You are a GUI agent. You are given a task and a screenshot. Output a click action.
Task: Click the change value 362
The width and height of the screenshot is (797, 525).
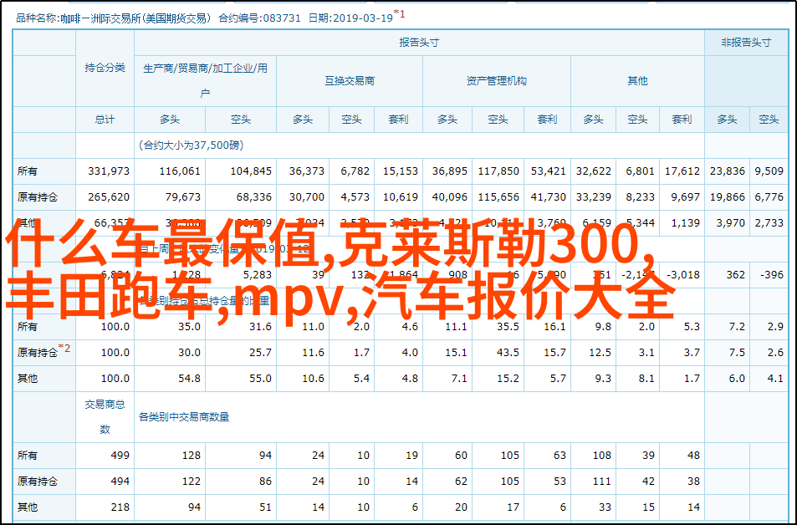click(735, 275)
